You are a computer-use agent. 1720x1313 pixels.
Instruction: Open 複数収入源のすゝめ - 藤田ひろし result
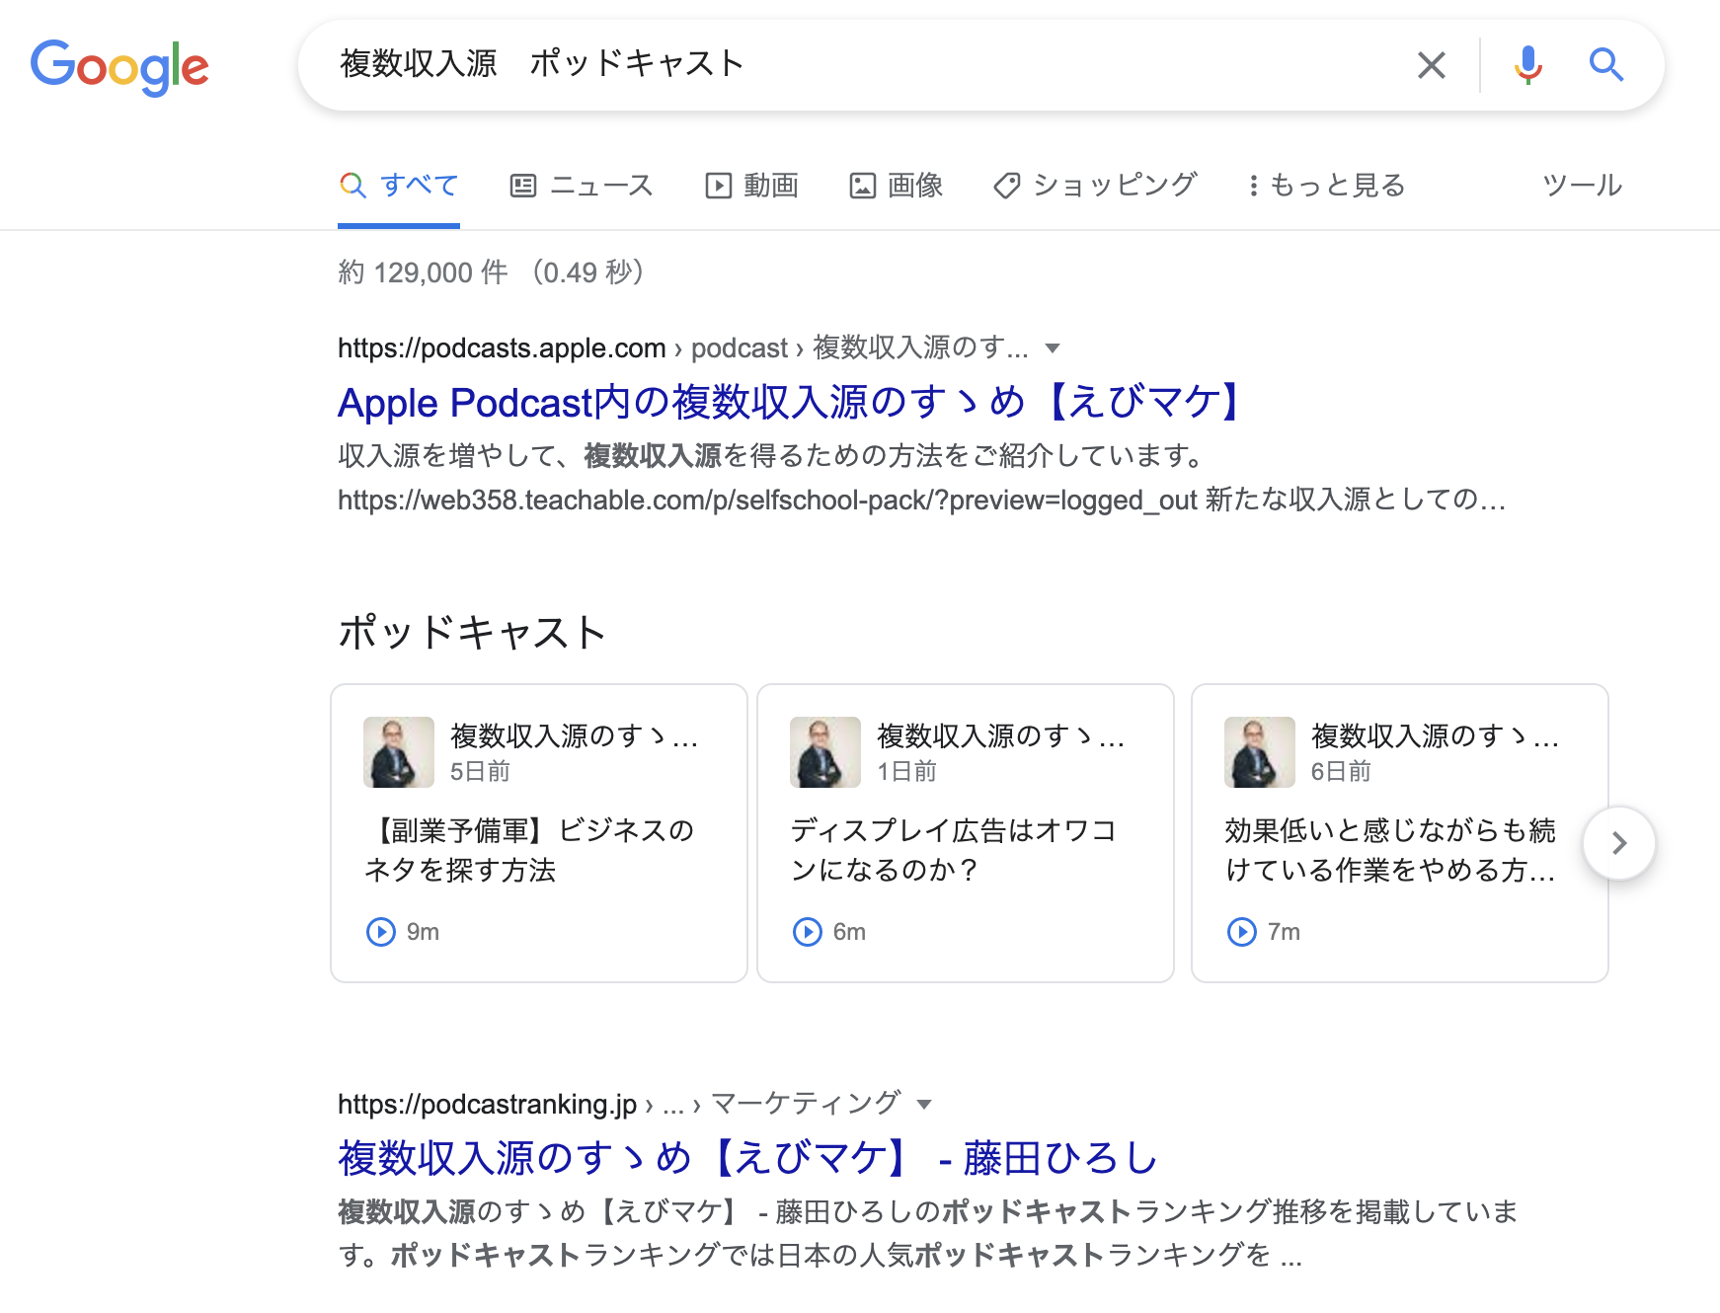[747, 1157]
